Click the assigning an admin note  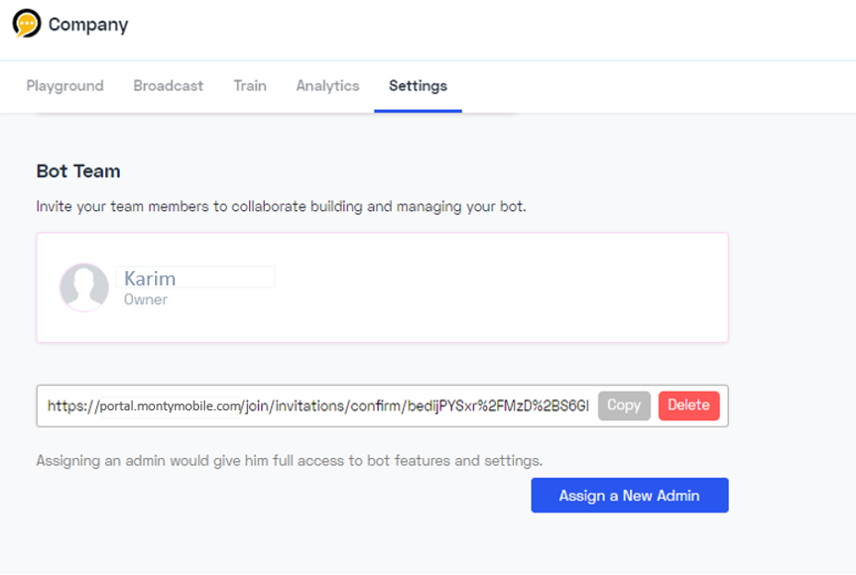tap(290, 461)
